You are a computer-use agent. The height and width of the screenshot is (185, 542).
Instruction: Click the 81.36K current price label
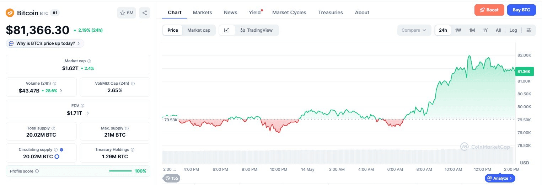[524, 72]
